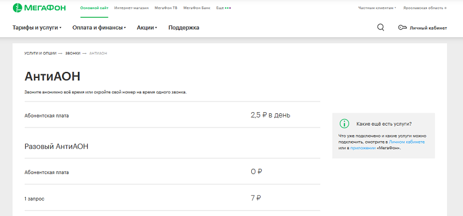This screenshot has width=463, height=216.
Task: Open the Поддержка menu item
Action: (x=183, y=28)
